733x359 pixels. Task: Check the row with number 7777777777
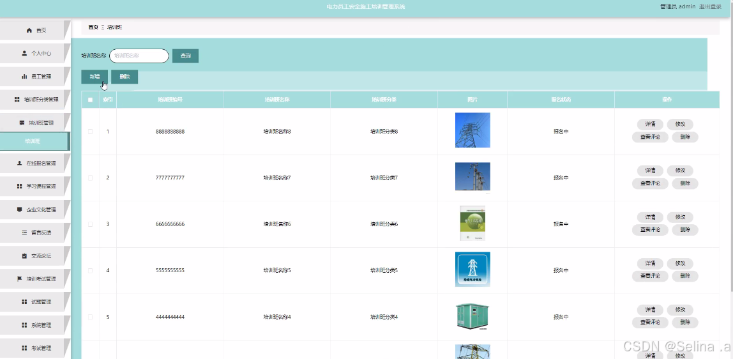(90, 178)
